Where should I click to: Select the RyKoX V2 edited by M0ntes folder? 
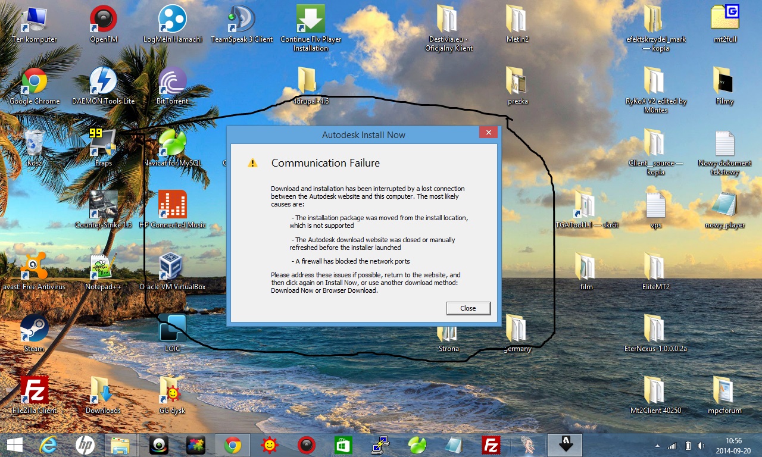point(656,91)
